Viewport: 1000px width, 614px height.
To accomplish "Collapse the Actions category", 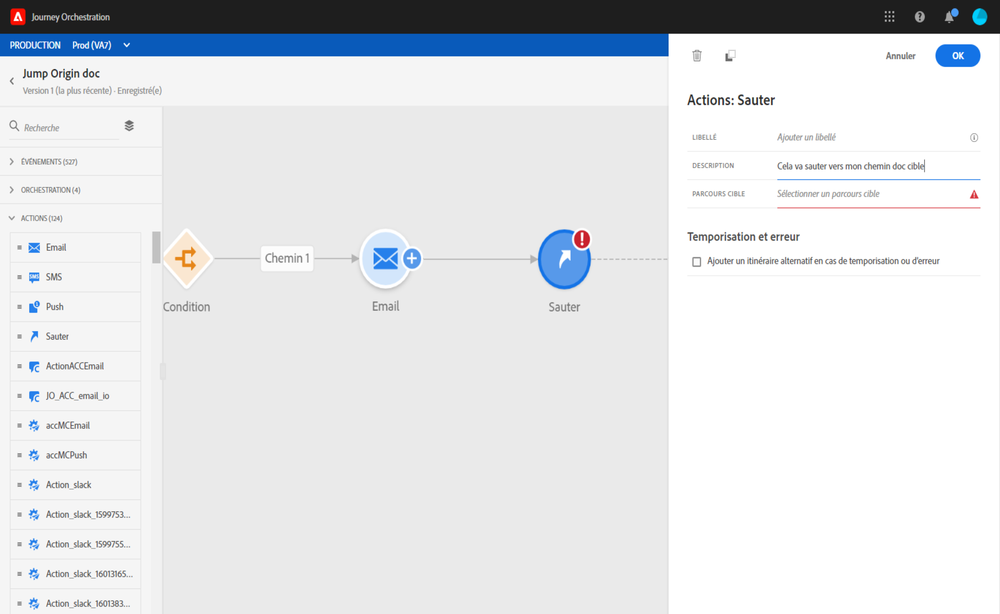I will point(41,218).
